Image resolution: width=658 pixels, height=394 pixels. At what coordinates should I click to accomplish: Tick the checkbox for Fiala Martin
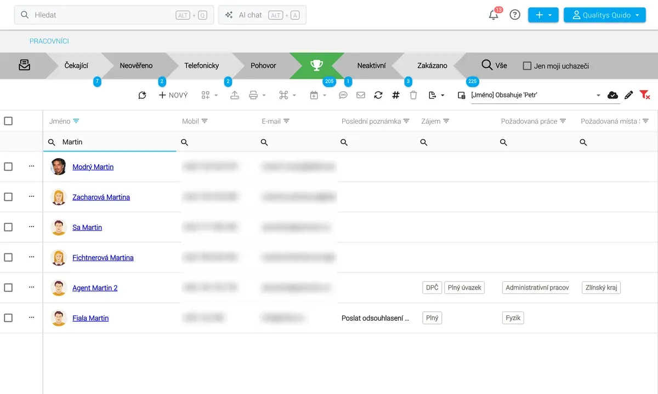pos(8,317)
